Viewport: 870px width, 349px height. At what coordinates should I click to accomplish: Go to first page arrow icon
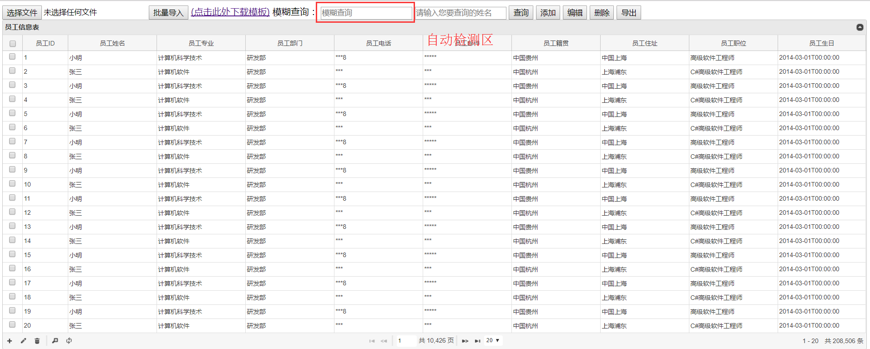click(372, 341)
